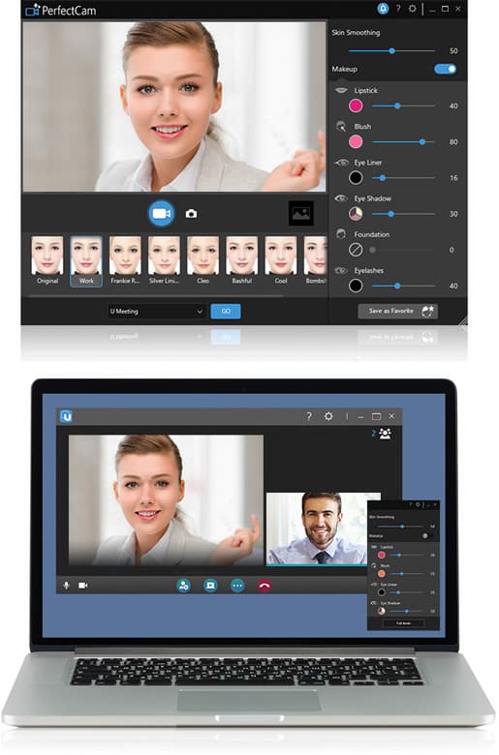This screenshot has height=755, width=499.
Task: Click the U logo in meeting window
Action: point(67,416)
